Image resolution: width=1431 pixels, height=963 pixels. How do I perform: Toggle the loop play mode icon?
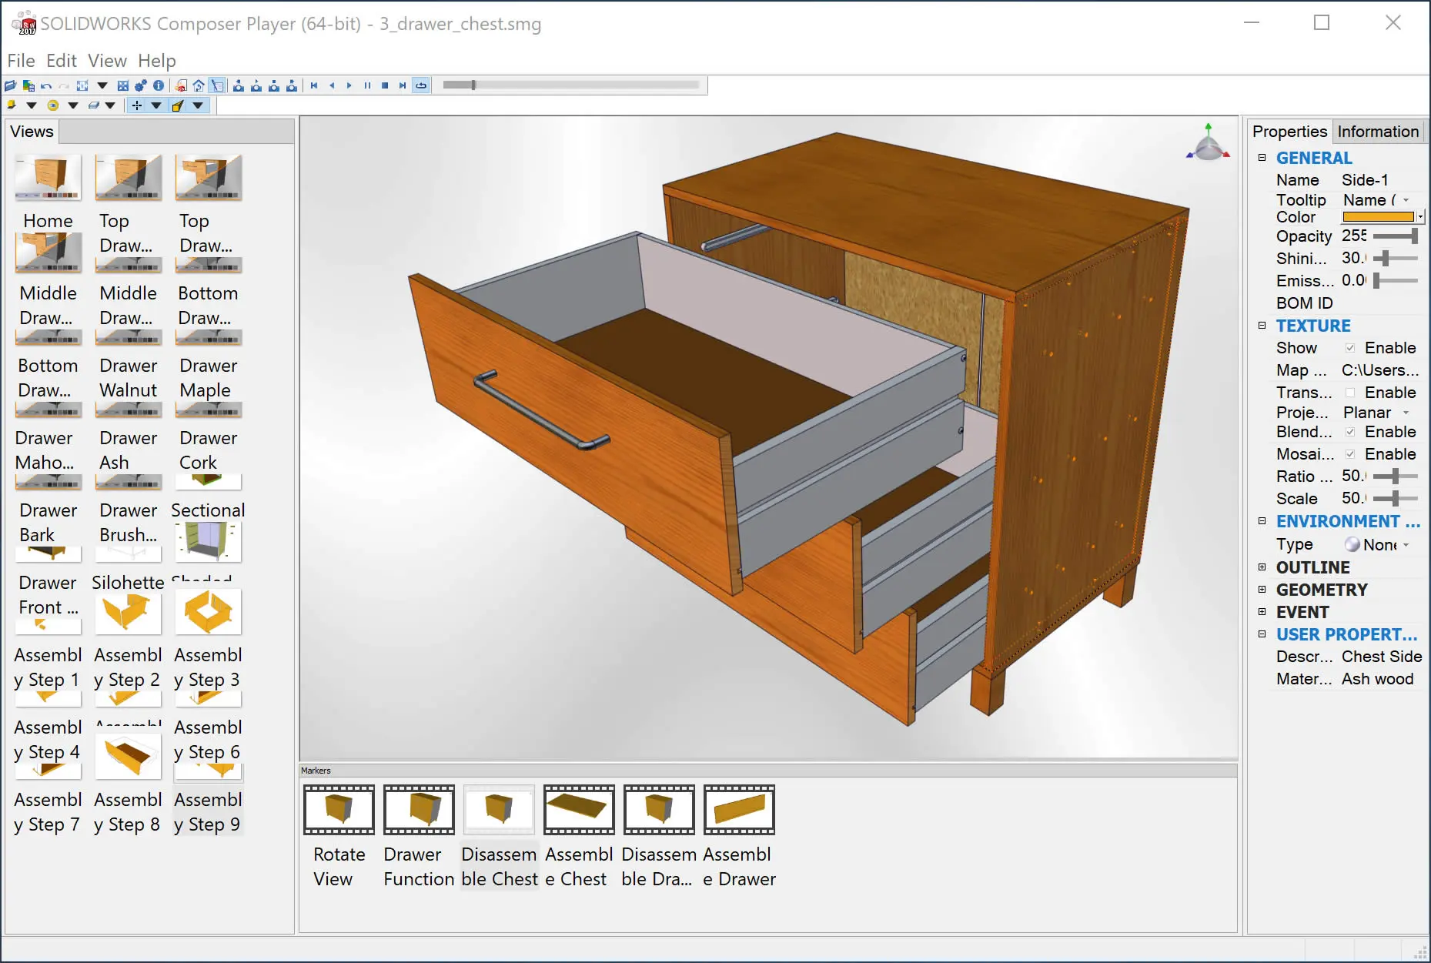point(421,85)
